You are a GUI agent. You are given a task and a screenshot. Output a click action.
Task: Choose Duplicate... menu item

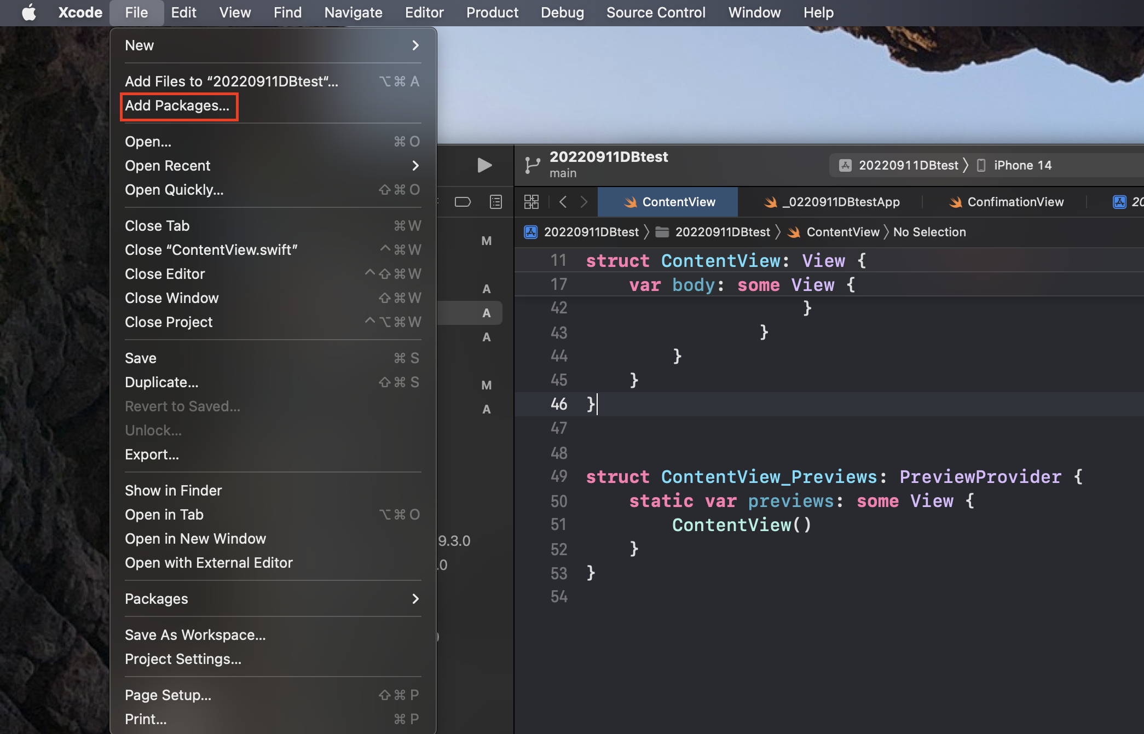click(x=273, y=382)
